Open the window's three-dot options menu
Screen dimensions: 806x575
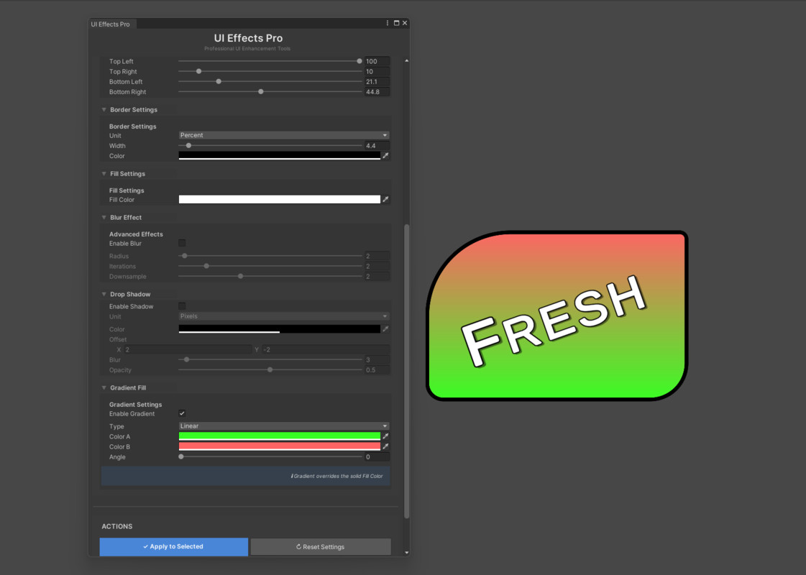click(x=387, y=22)
